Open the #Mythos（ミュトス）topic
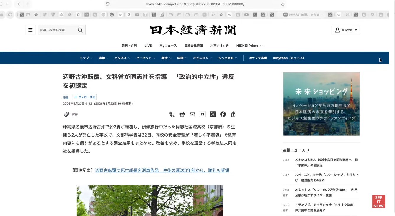This screenshot has height=216, width=395. click(x=289, y=58)
